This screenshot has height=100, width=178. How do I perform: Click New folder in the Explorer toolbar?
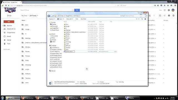tap(83, 19)
